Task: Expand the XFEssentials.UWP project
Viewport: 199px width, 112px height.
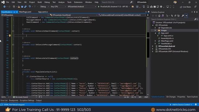Action: 153,52
